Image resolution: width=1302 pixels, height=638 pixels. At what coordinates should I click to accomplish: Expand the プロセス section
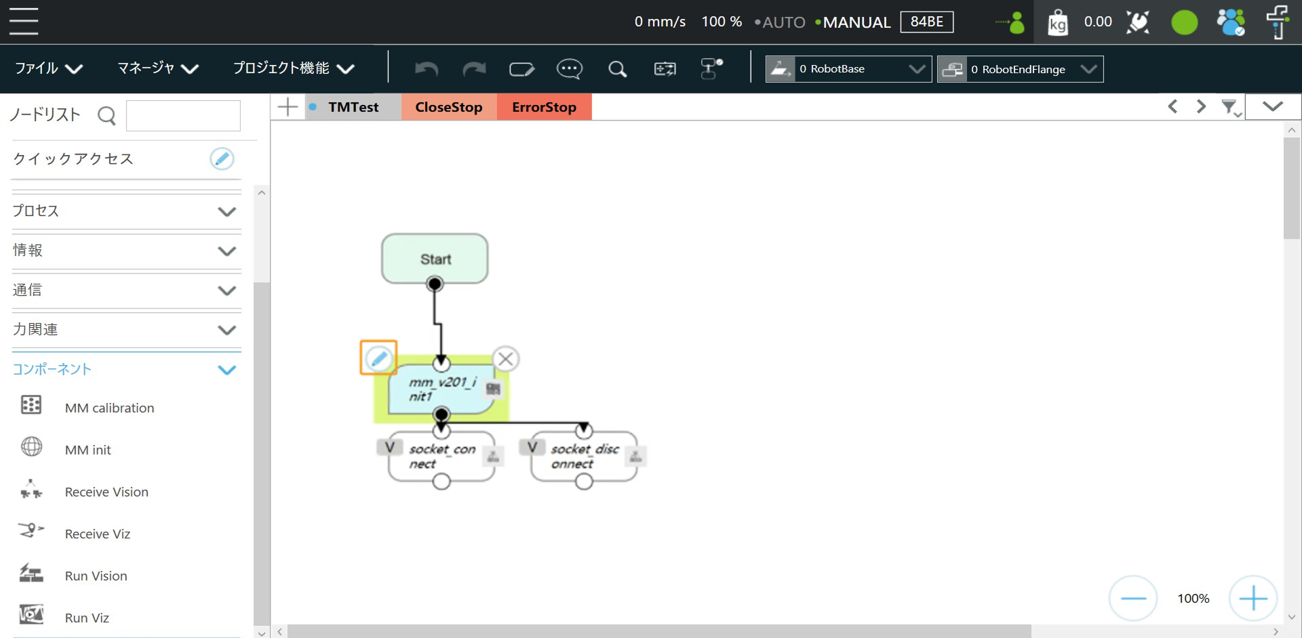pos(126,211)
